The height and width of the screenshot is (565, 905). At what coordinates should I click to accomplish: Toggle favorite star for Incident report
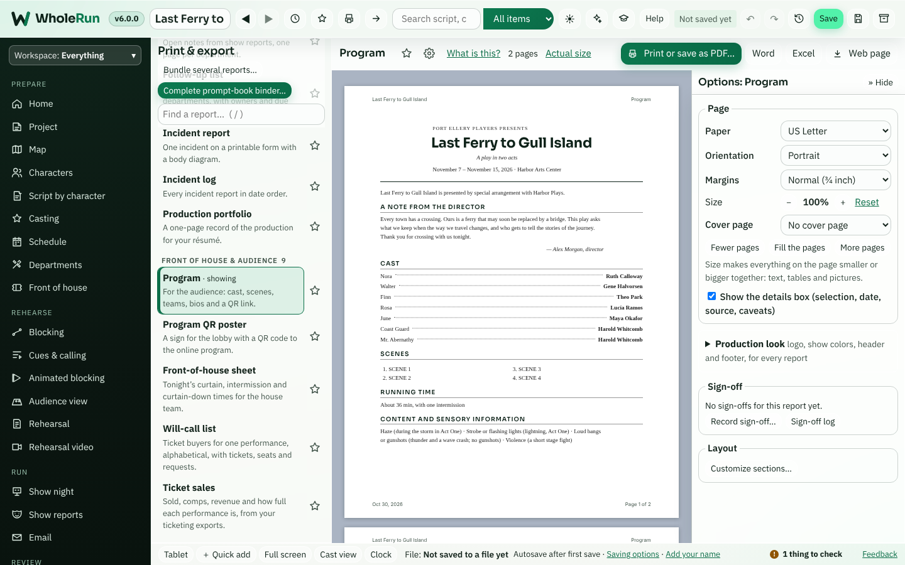tap(315, 146)
